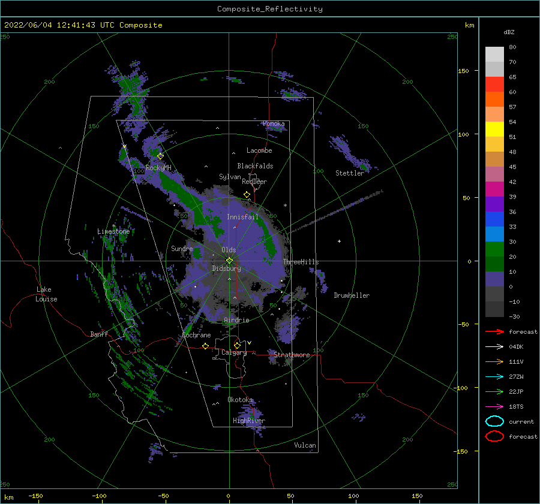Select the cyan 27ZW arrow legend icon
Screen dimensions: 540x504
pos(494,377)
